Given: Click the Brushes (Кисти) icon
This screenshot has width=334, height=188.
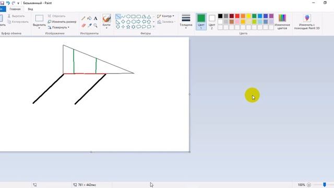Looking at the screenshot, I should pos(106,18).
